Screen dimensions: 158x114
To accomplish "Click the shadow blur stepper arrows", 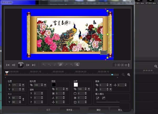I will [x=64, y=93].
